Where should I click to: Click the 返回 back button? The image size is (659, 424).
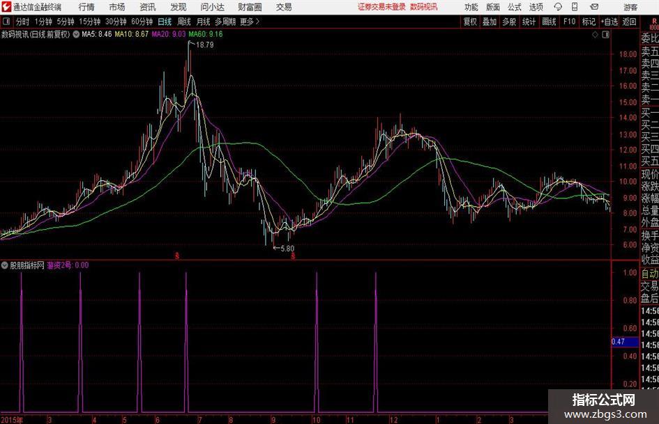[x=629, y=22]
